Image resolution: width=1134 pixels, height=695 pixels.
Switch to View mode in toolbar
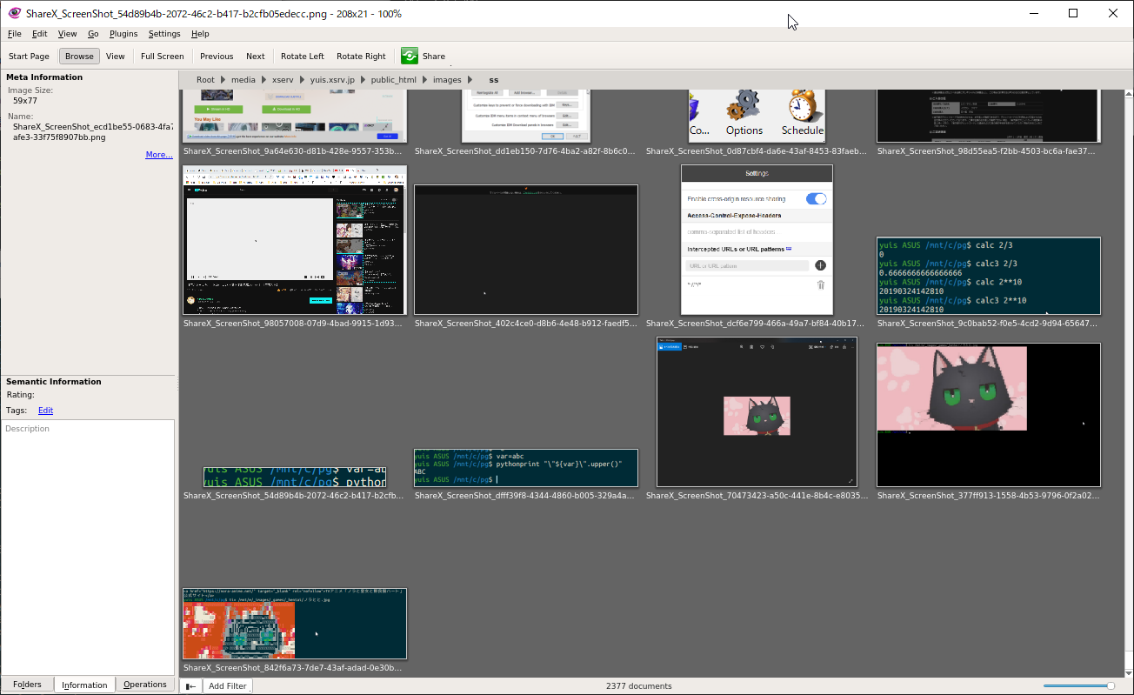pos(115,57)
